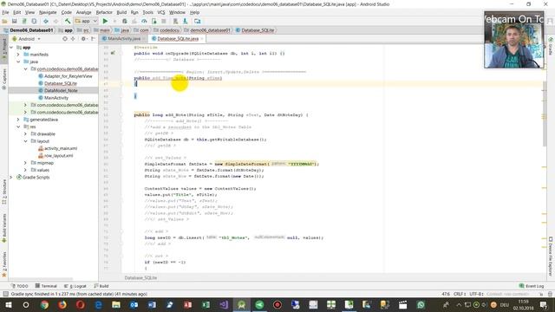
Task: Open the Structure side tool window
Action: (x=4, y=192)
